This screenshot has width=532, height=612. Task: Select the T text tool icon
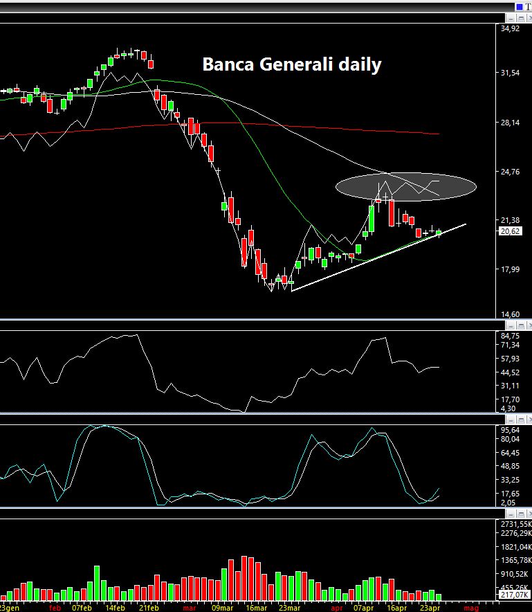point(529,7)
